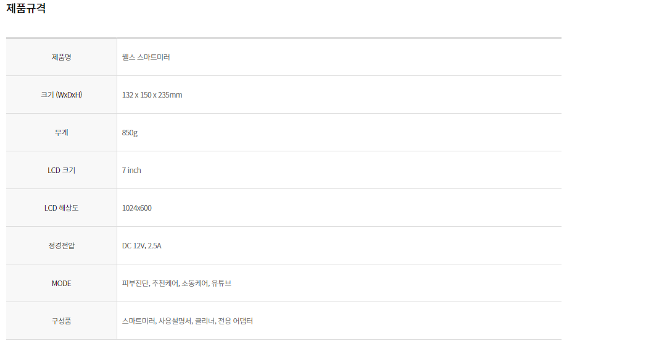Click the 무게 label cell

[x=62, y=133]
